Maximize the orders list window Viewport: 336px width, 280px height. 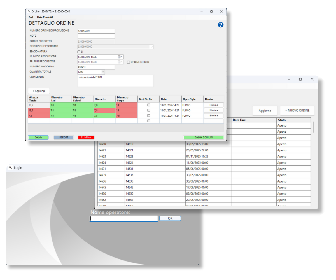click(300, 80)
